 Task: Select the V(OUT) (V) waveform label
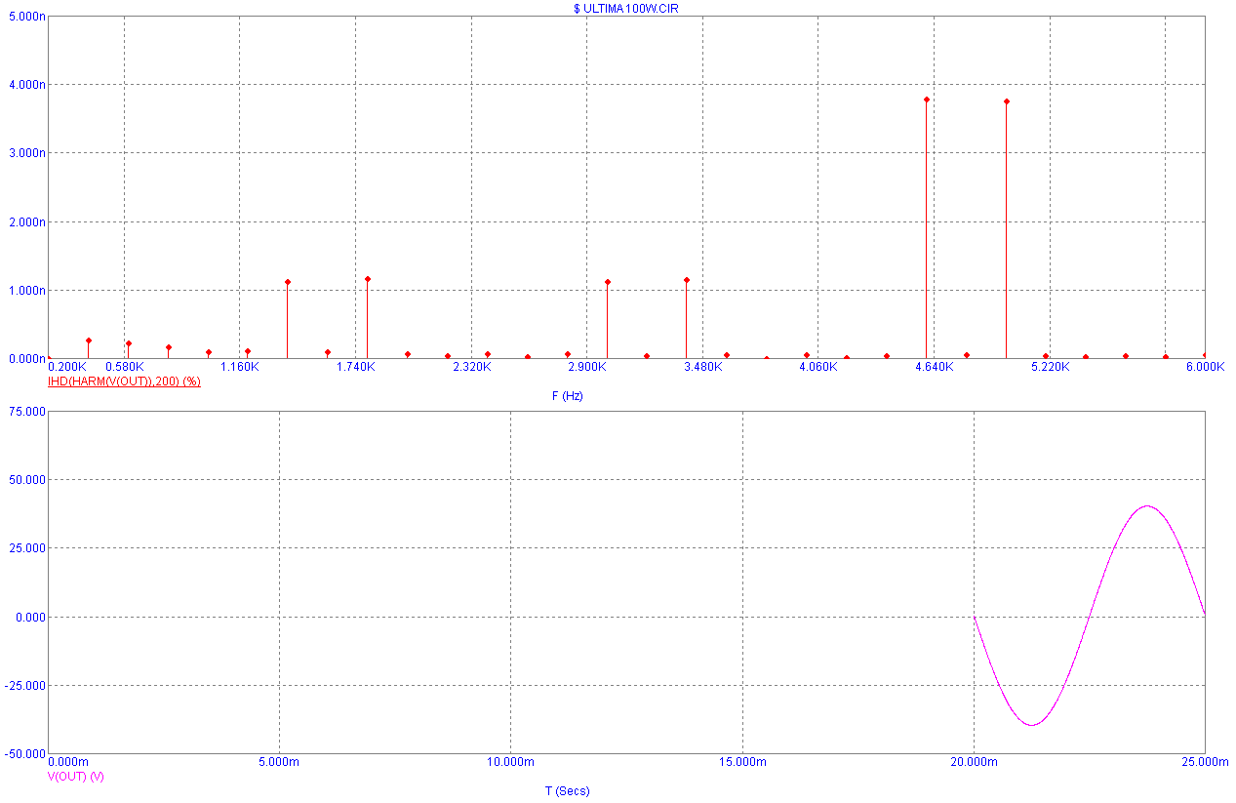pos(76,777)
